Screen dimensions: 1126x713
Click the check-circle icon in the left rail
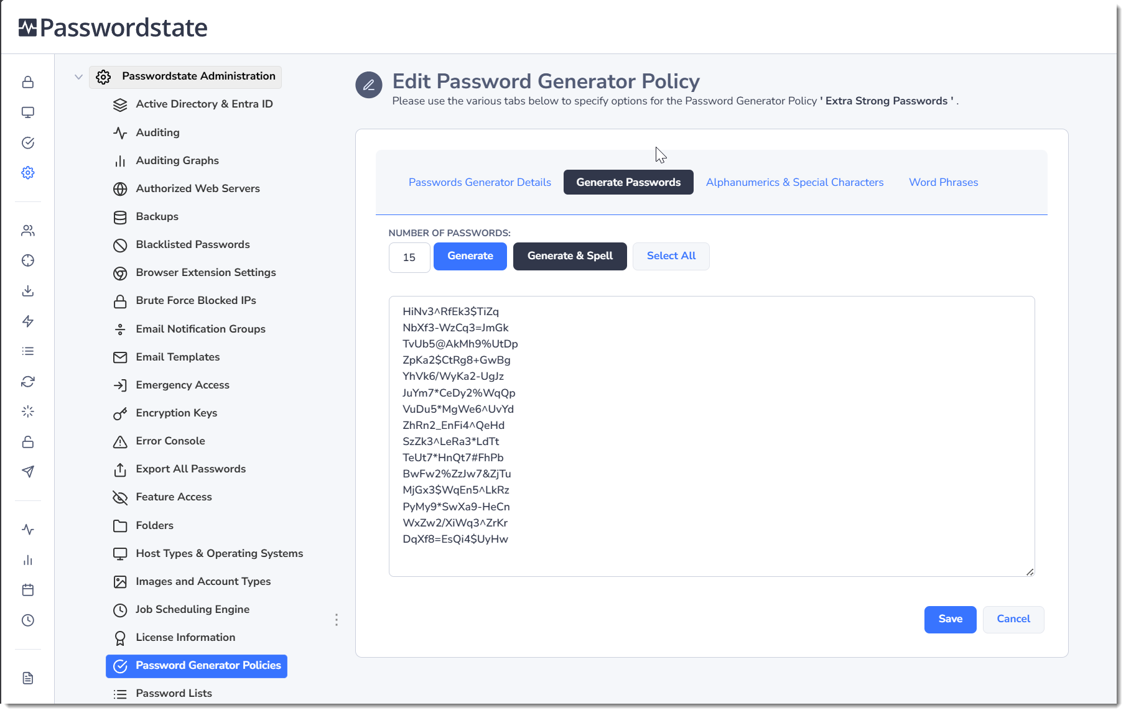[28, 143]
